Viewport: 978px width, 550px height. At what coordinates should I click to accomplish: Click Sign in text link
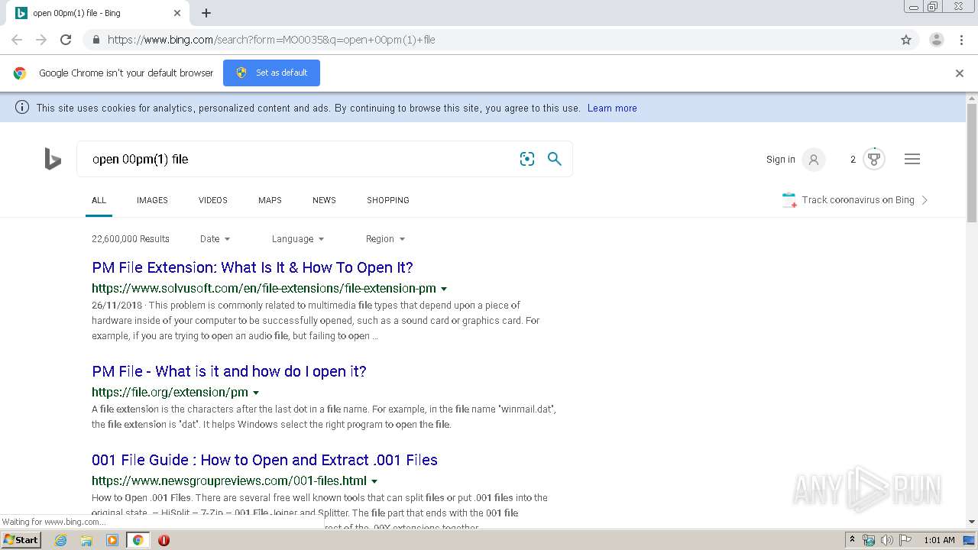point(781,160)
